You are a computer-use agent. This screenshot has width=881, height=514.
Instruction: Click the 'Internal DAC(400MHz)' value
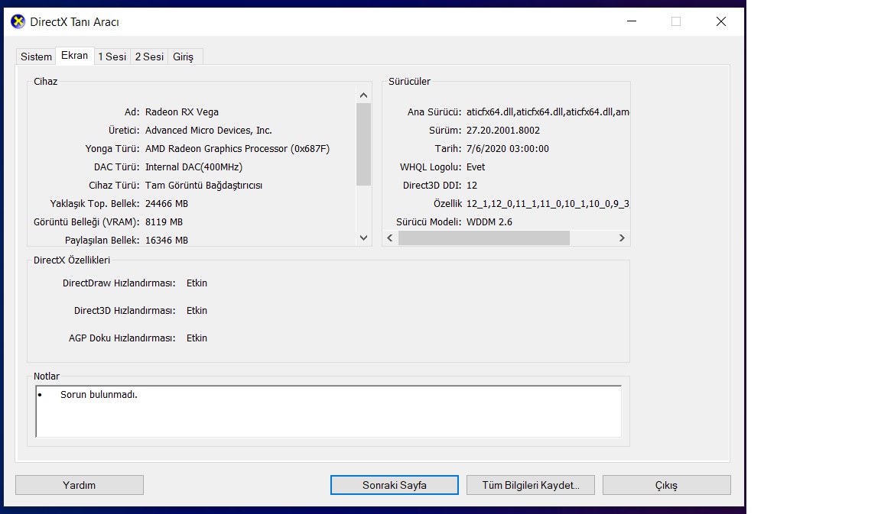click(x=193, y=167)
